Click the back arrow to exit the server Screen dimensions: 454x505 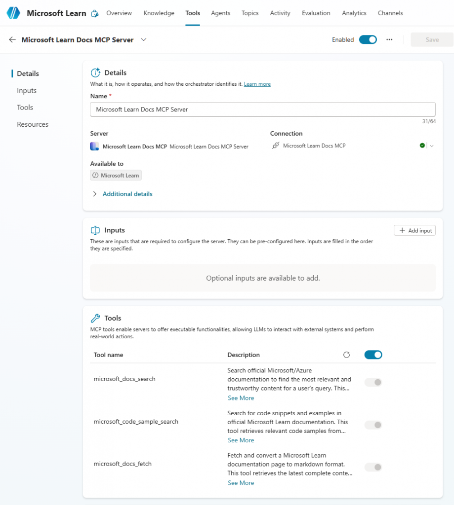tap(11, 39)
